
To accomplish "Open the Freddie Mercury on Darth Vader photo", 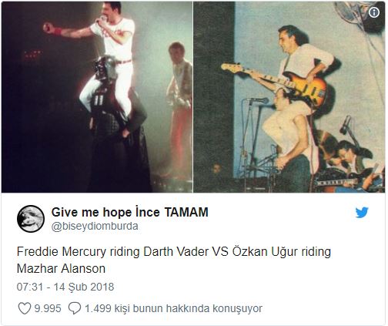I will click(97, 97).
